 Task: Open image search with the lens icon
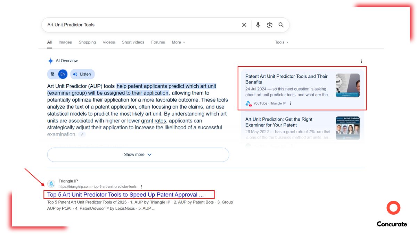pyautogui.click(x=269, y=25)
